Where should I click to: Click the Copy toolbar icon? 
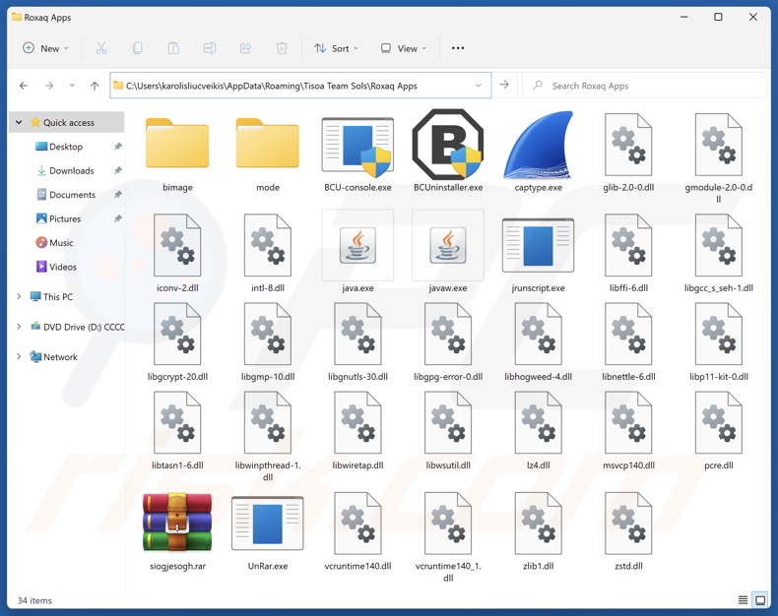pos(138,48)
